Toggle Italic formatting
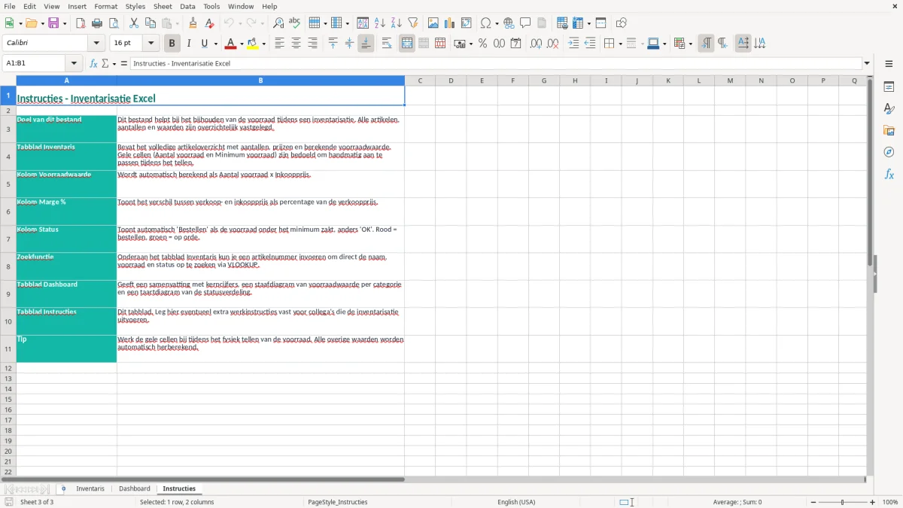The height and width of the screenshot is (508, 903). (189, 44)
